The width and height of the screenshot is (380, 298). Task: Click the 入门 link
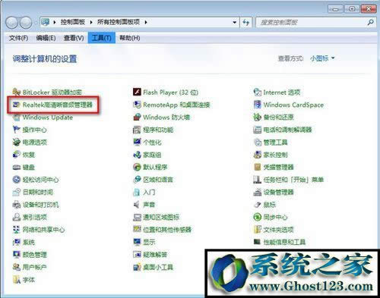149,192
